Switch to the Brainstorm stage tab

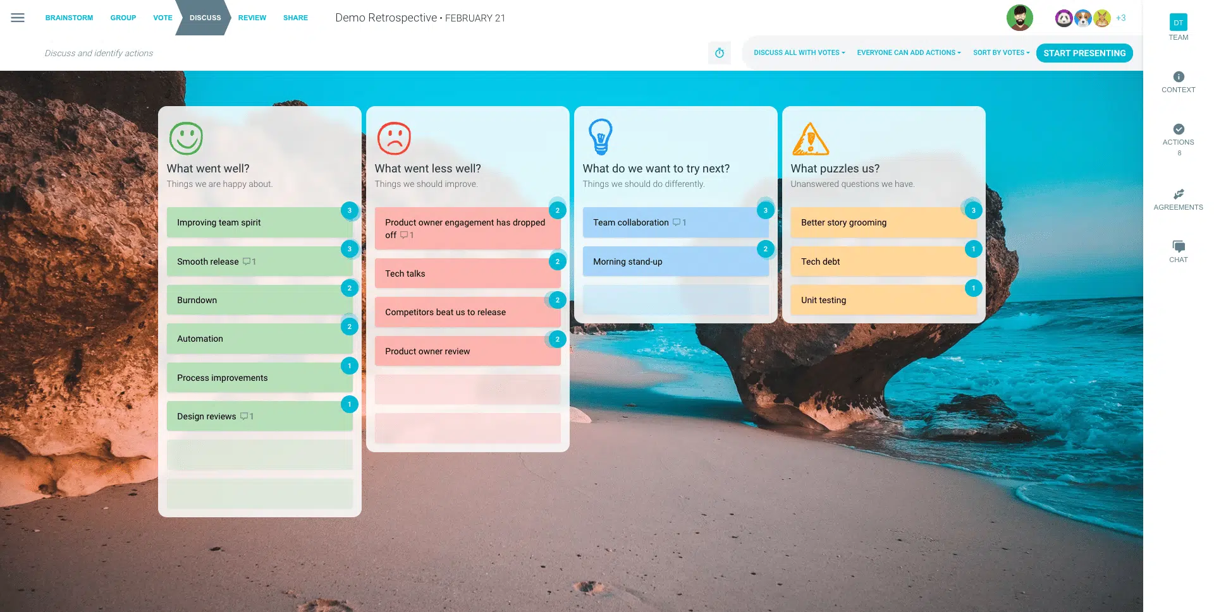click(69, 18)
